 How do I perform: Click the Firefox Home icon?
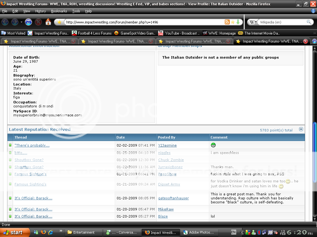click(48, 22)
